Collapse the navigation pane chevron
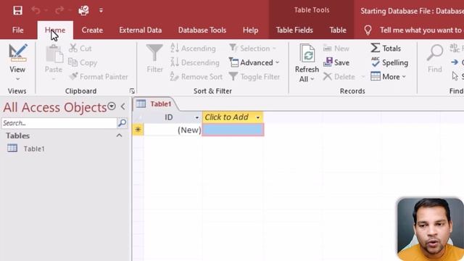The width and height of the screenshot is (464, 261). (123, 107)
